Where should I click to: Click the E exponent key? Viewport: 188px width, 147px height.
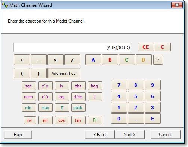[152, 118]
